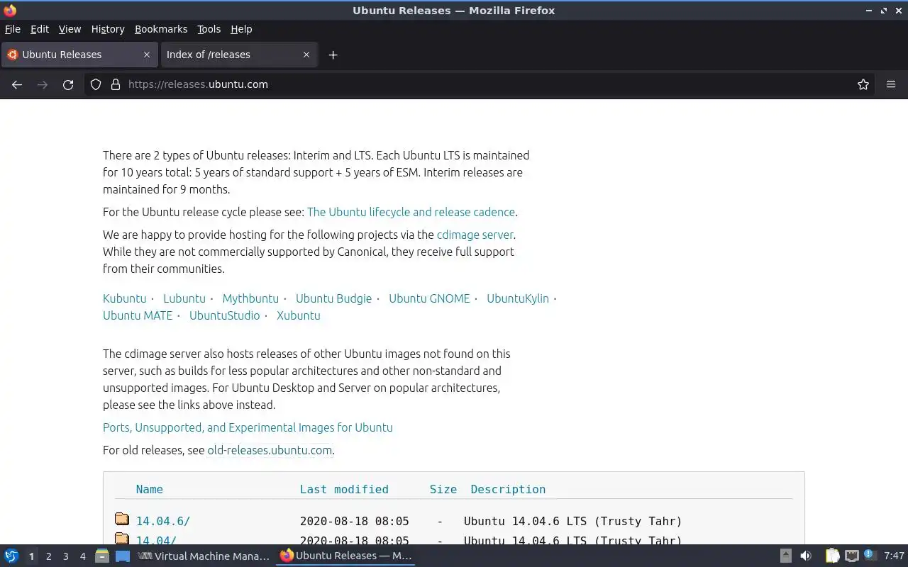The width and height of the screenshot is (908, 567).
Task: Open the Ubuntu GNOME link
Action: point(429,298)
